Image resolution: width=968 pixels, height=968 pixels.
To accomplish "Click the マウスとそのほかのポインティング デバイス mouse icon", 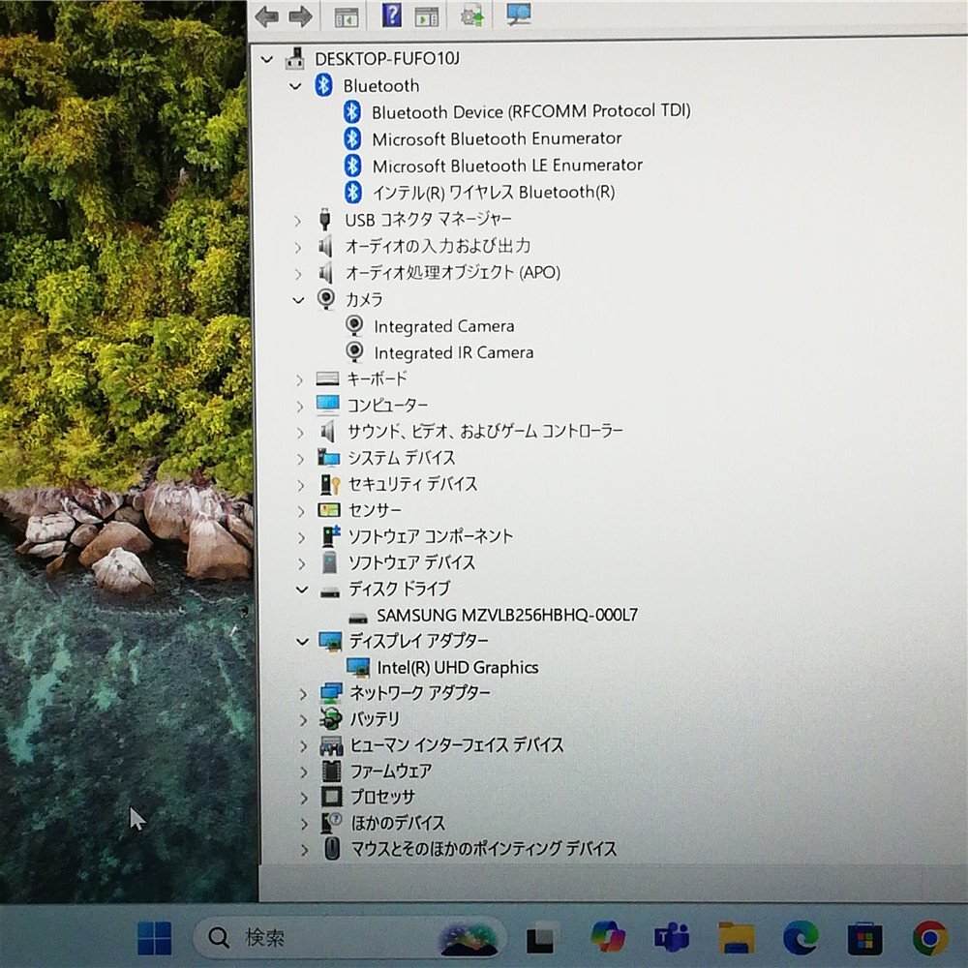I will coord(332,849).
